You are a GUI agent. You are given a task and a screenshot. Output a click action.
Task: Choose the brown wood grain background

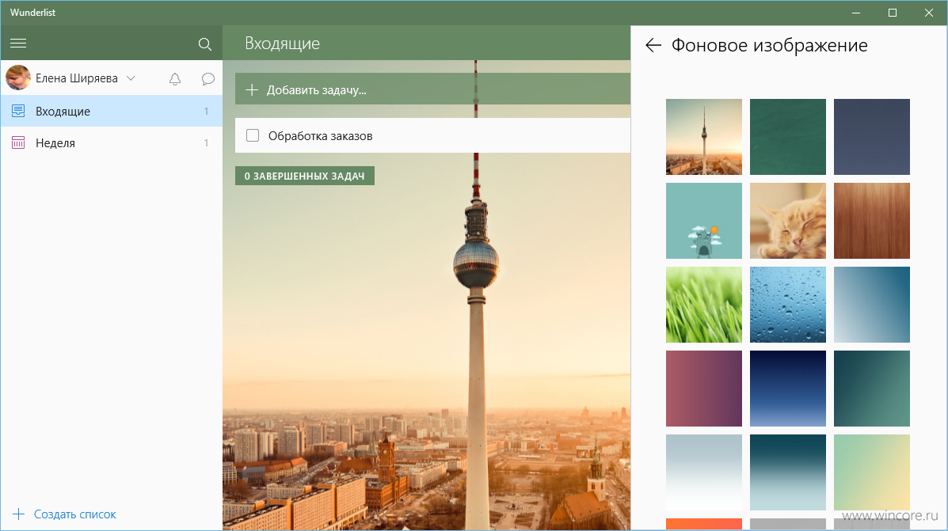coord(872,221)
